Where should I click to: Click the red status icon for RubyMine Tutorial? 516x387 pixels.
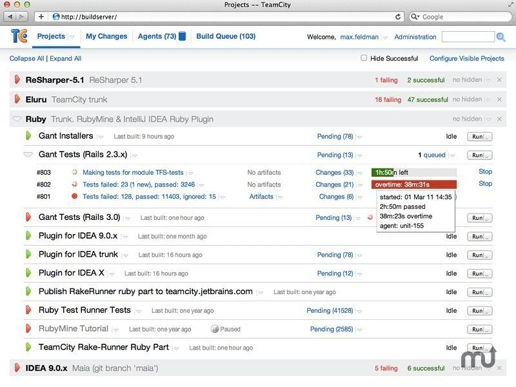click(x=28, y=328)
